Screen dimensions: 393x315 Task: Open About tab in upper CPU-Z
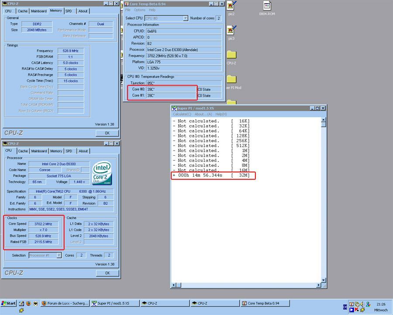tap(83, 11)
